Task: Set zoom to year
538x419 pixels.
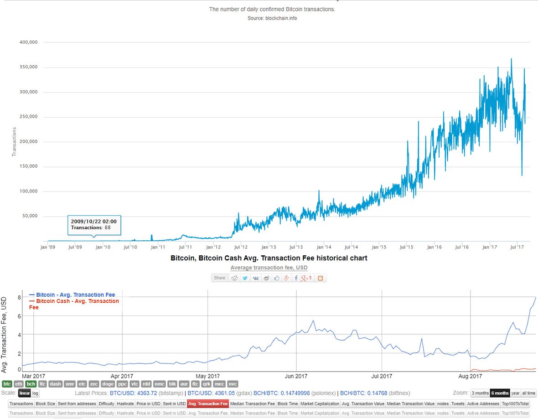Action: (515, 393)
